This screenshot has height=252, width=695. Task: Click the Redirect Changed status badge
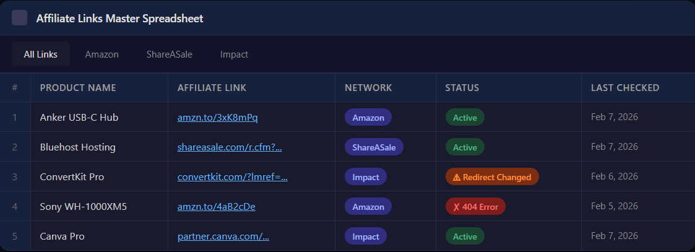492,176
